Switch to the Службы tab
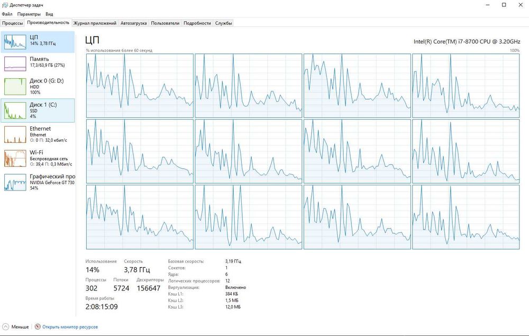Image resolution: width=529 pixels, height=336 pixels. [223, 23]
